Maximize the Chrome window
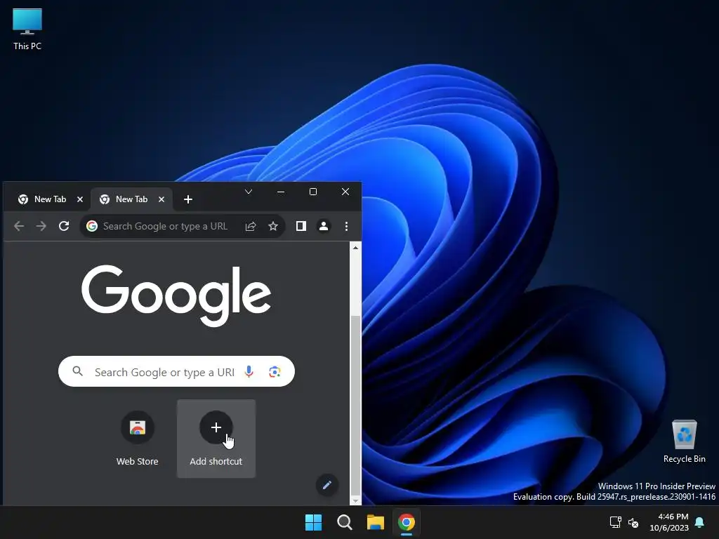 (x=313, y=192)
